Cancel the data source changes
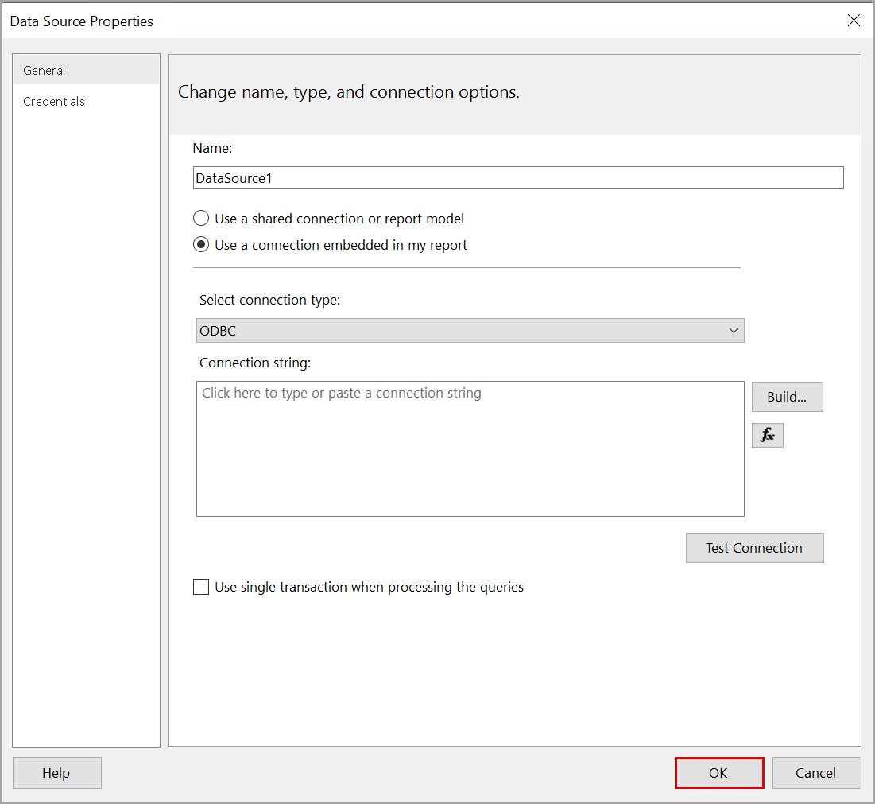875x804 pixels. click(x=816, y=773)
